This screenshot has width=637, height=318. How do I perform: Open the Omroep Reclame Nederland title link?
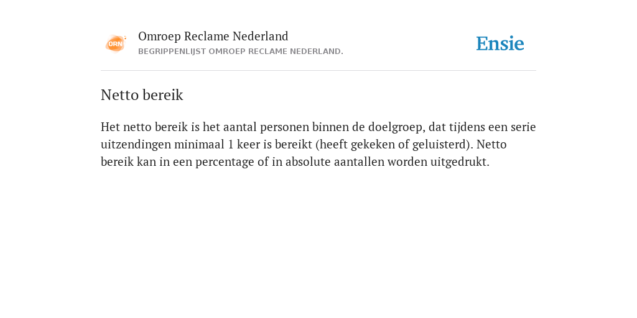click(213, 37)
